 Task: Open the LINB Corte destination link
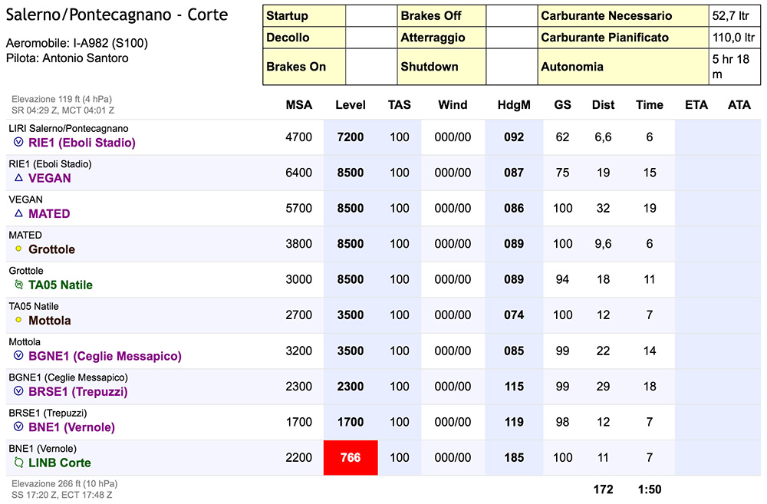pyautogui.click(x=60, y=463)
